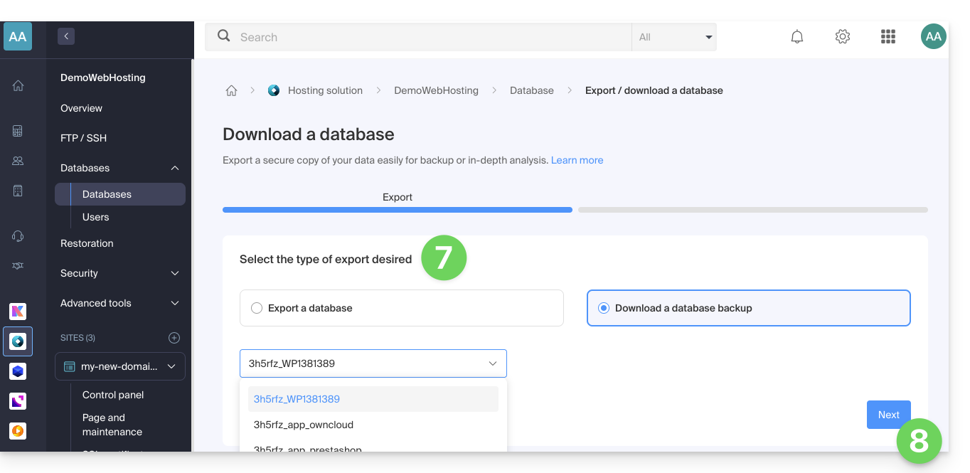Open the apps grid launcher icon
Image resolution: width=970 pixels, height=473 pixels.
tap(888, 37)
